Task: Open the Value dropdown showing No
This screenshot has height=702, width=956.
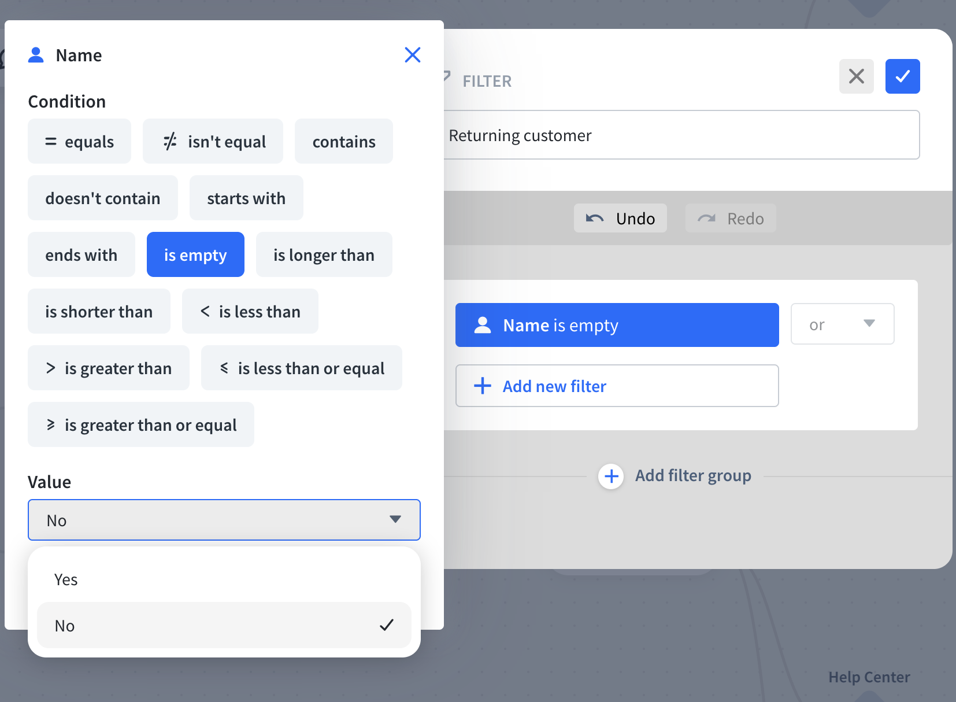Action: (224, 520)
